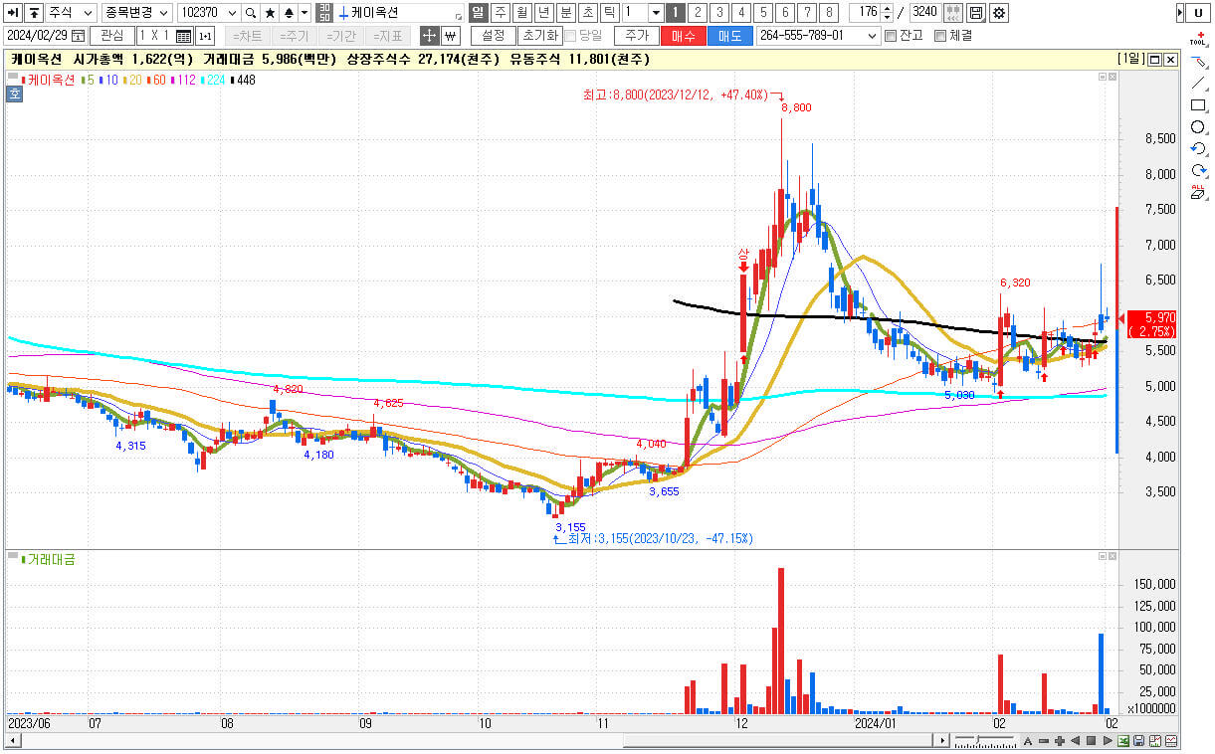Click the 관심 watchlist button
The height and width of the screenshot is (754, 1215).
pyautogui.click(x=111, y=36)
